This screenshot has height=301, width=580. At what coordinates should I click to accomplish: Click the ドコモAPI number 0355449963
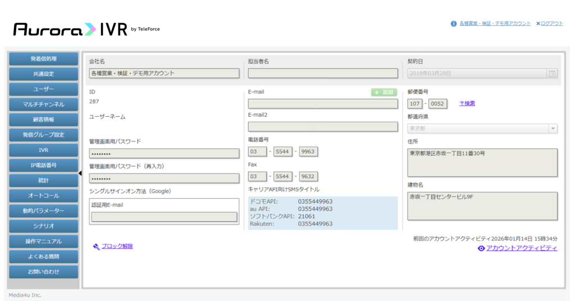pyautogui.click(x=315, y=202)
